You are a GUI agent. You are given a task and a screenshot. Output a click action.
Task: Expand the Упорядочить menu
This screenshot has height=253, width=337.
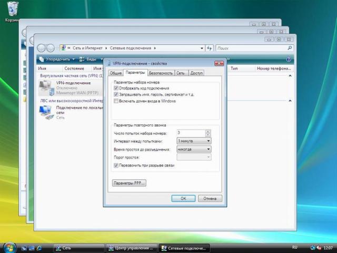(x=57, y=59)
